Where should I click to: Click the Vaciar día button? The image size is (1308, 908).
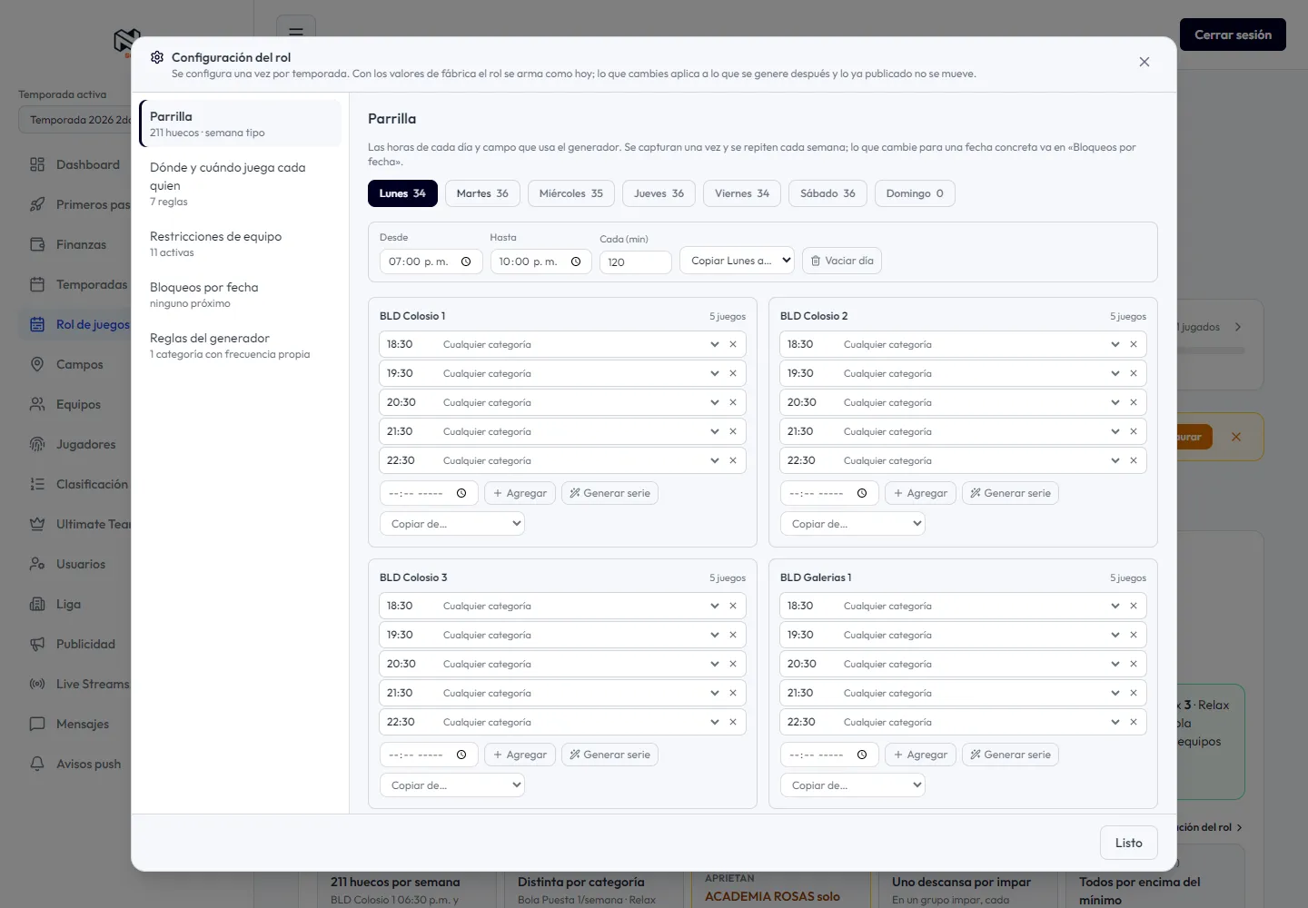(842, 261)
